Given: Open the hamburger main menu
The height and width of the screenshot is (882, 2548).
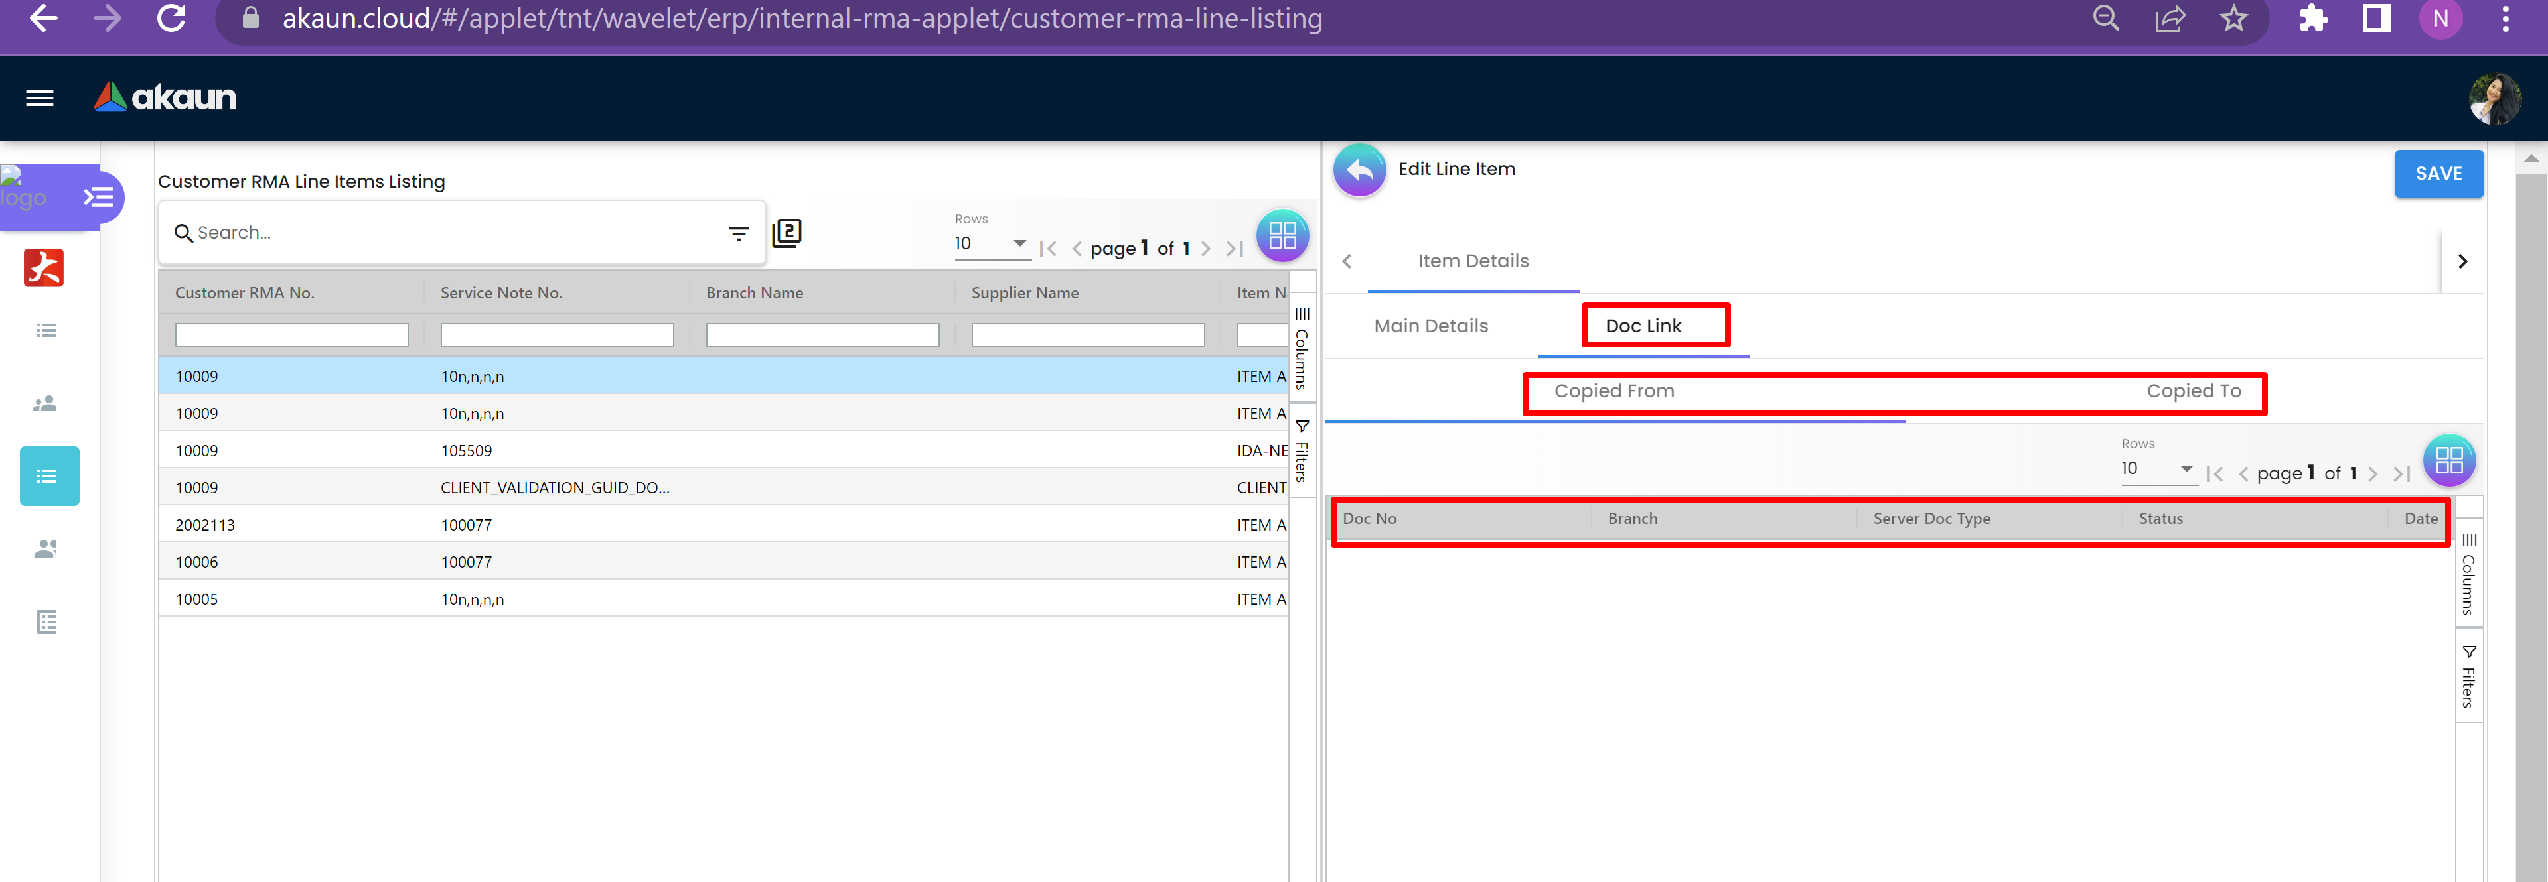Looking at the screenshot, I should coord(40,98).
